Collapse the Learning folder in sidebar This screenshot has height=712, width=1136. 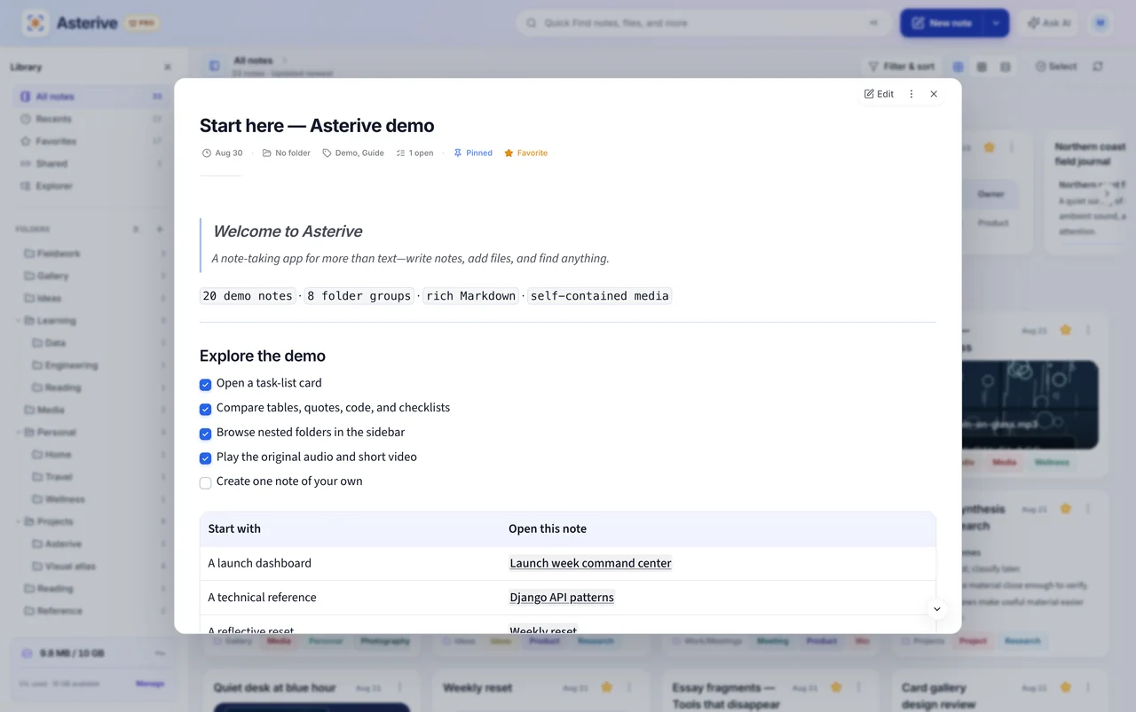pyautogui.click(x=19, y=321)
